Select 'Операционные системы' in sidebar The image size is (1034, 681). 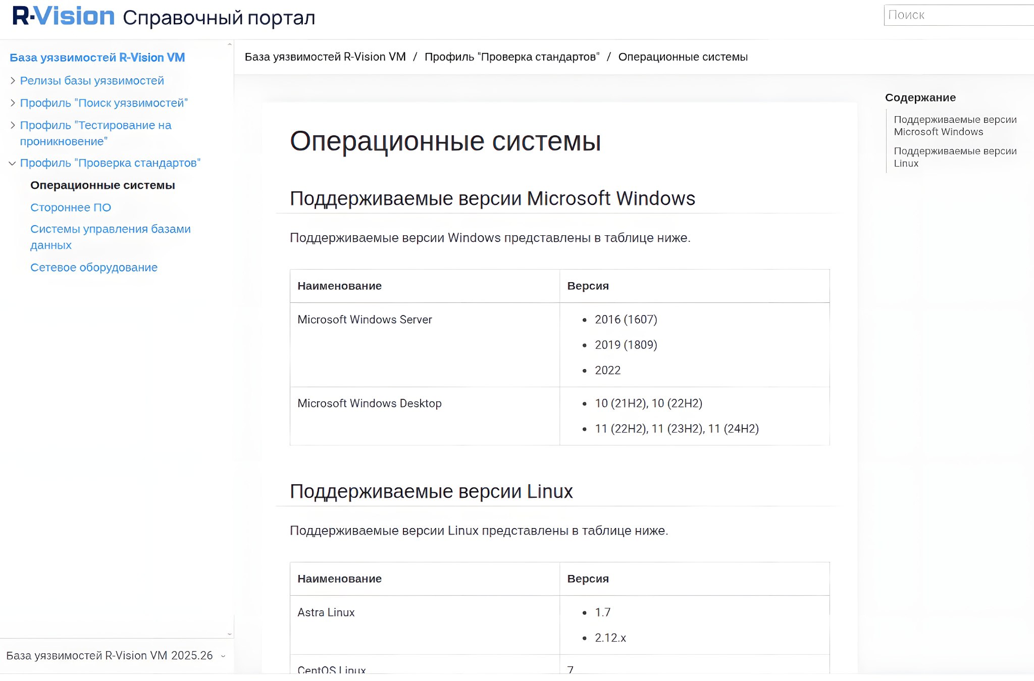pyautogui.click(x=102, y=185)
